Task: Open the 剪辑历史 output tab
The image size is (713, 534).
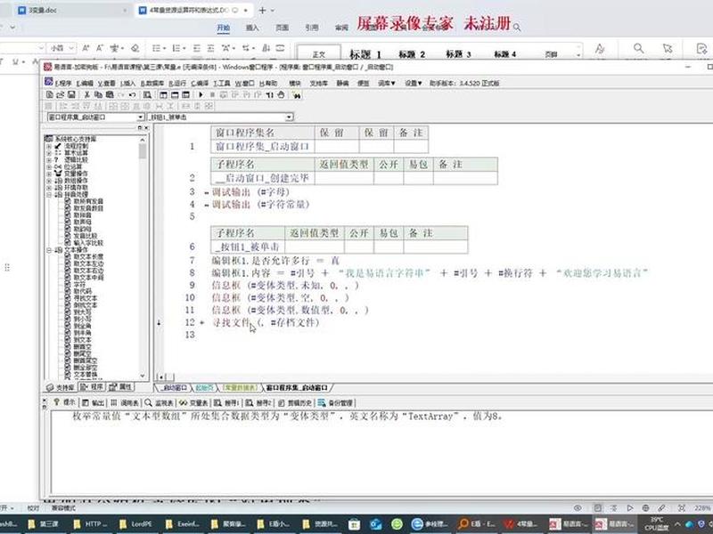Action: click(295, 403)
